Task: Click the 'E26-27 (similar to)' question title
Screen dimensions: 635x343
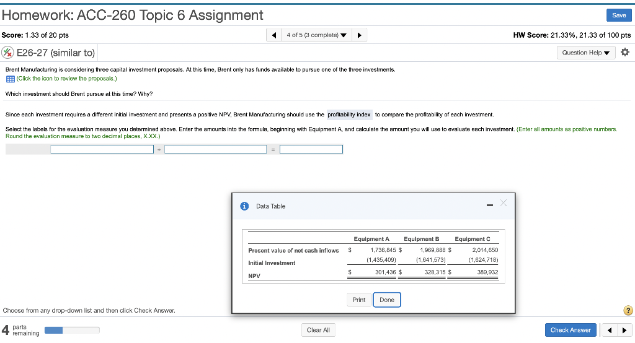Action: tap(55, 53)
